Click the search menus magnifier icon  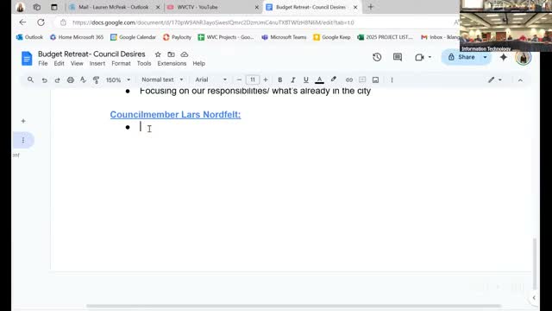pos(31,80)
